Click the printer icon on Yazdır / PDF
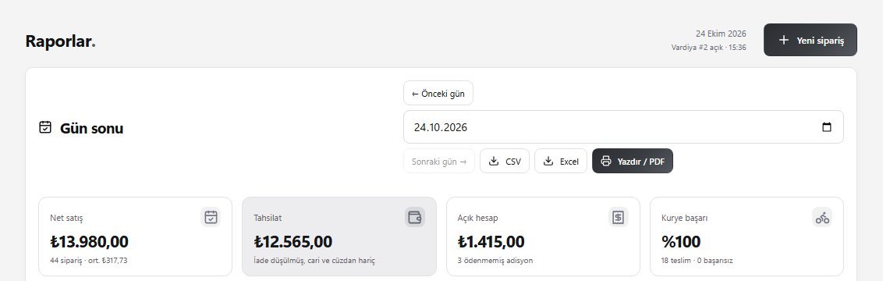The height and width of the screenshot is (281, 883). [606, 161]
